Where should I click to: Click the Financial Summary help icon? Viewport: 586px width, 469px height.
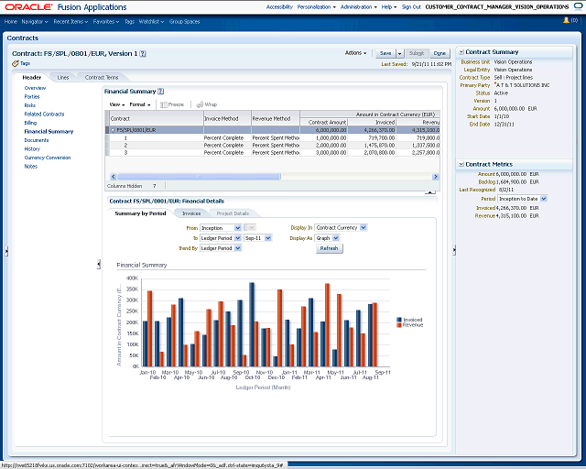(x=161, y=92)
